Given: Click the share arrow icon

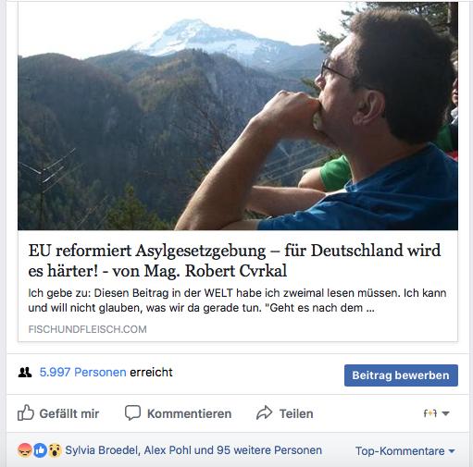Looking at the screenshot, I should [265, 413].
